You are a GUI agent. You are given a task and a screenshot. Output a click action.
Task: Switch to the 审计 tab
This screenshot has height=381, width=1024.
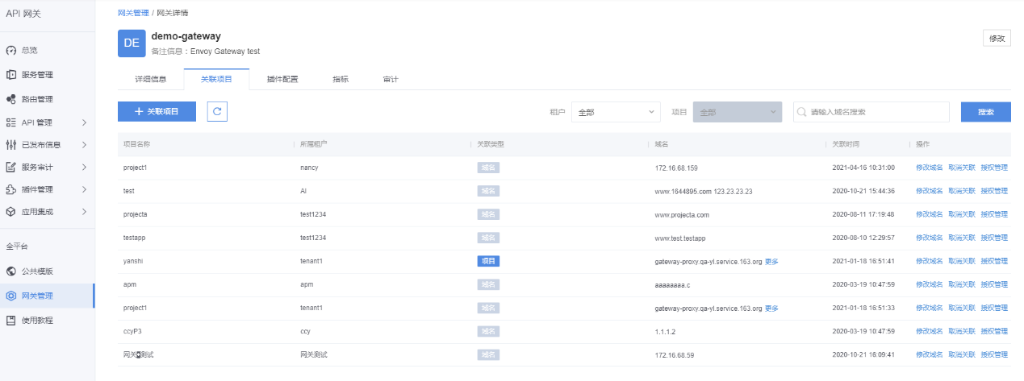tap(391, 80)
